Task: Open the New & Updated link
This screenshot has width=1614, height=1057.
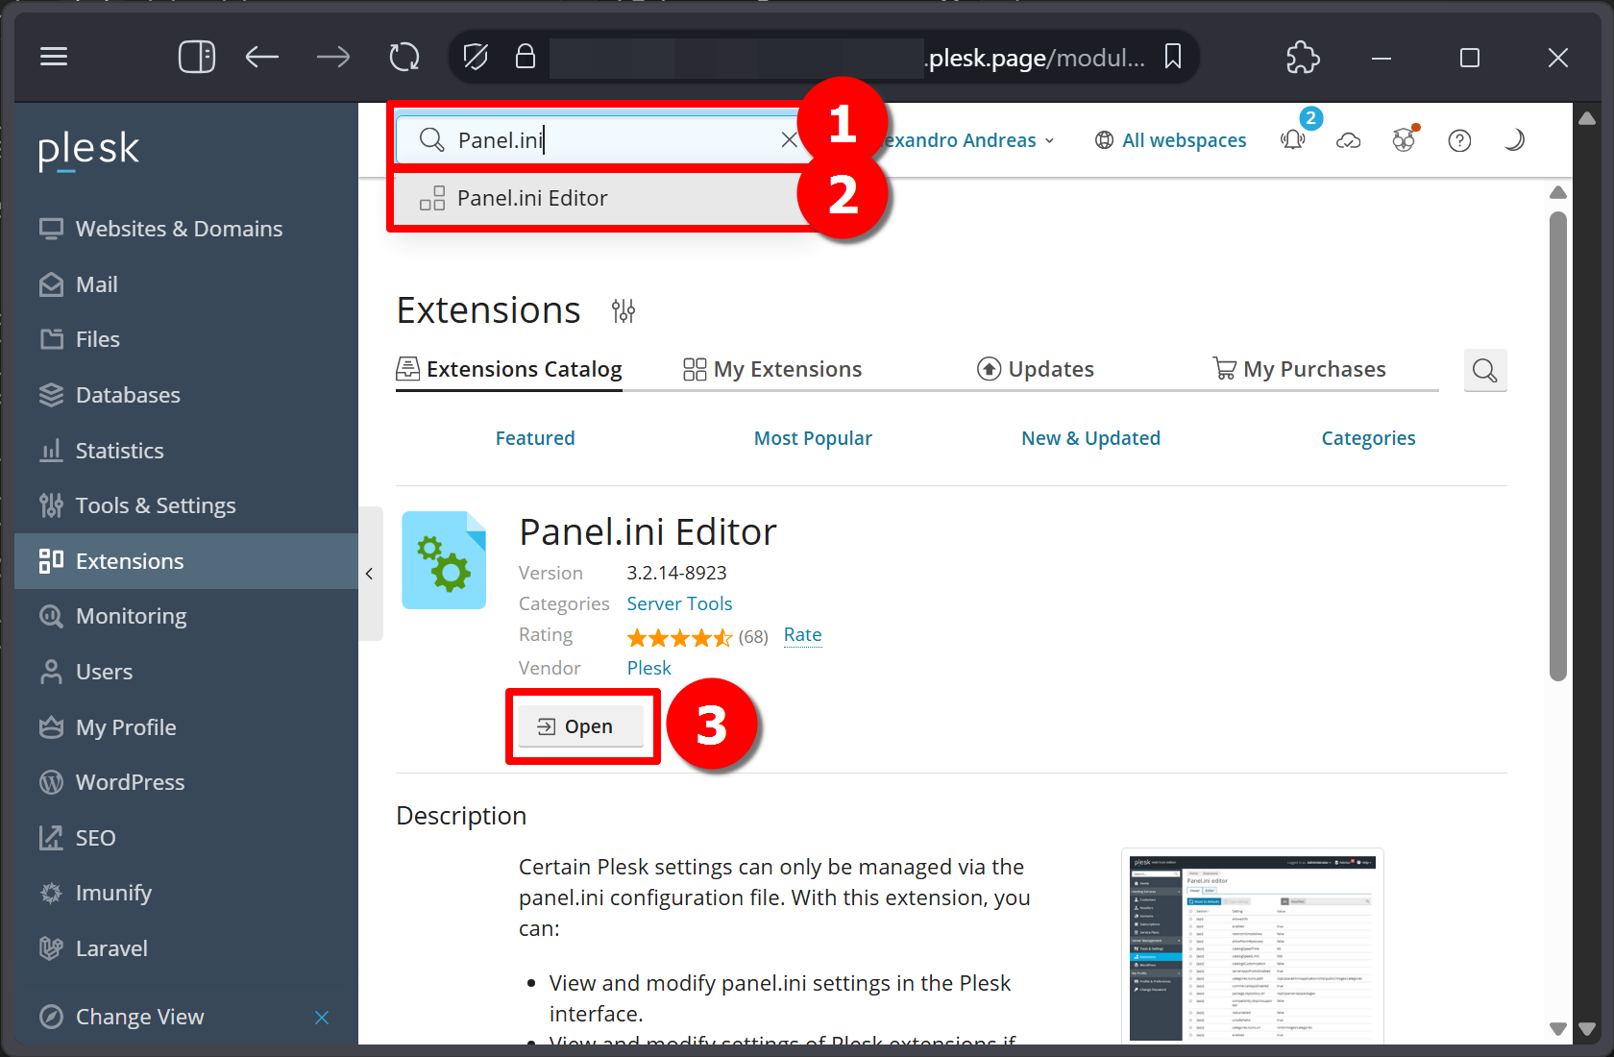Action: [x=1090, y=438]
